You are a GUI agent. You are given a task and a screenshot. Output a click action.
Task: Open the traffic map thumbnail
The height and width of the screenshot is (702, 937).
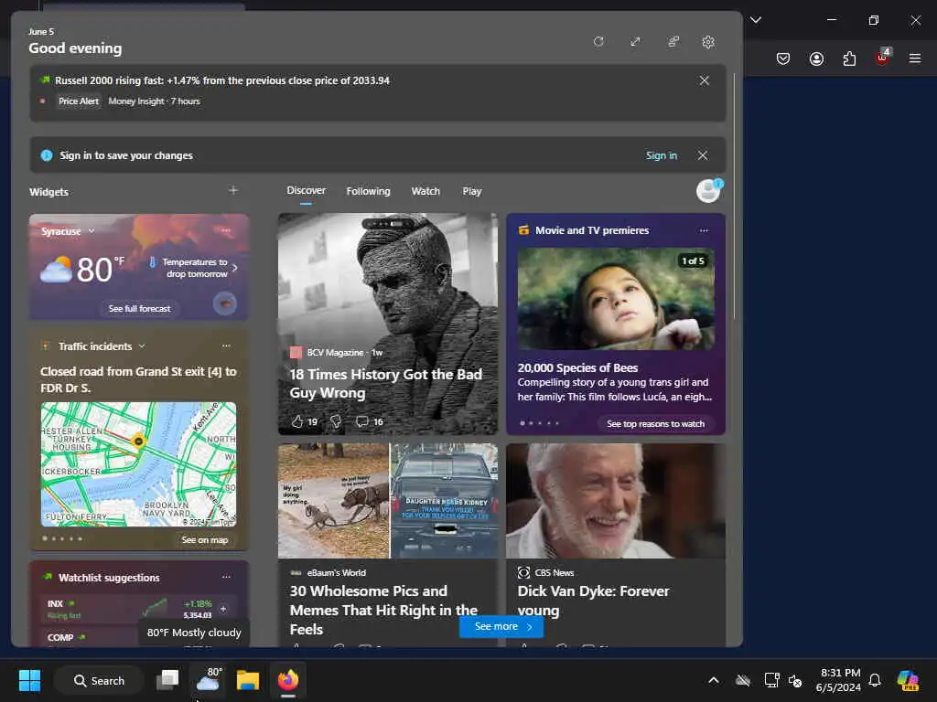(x=139, y=463)
